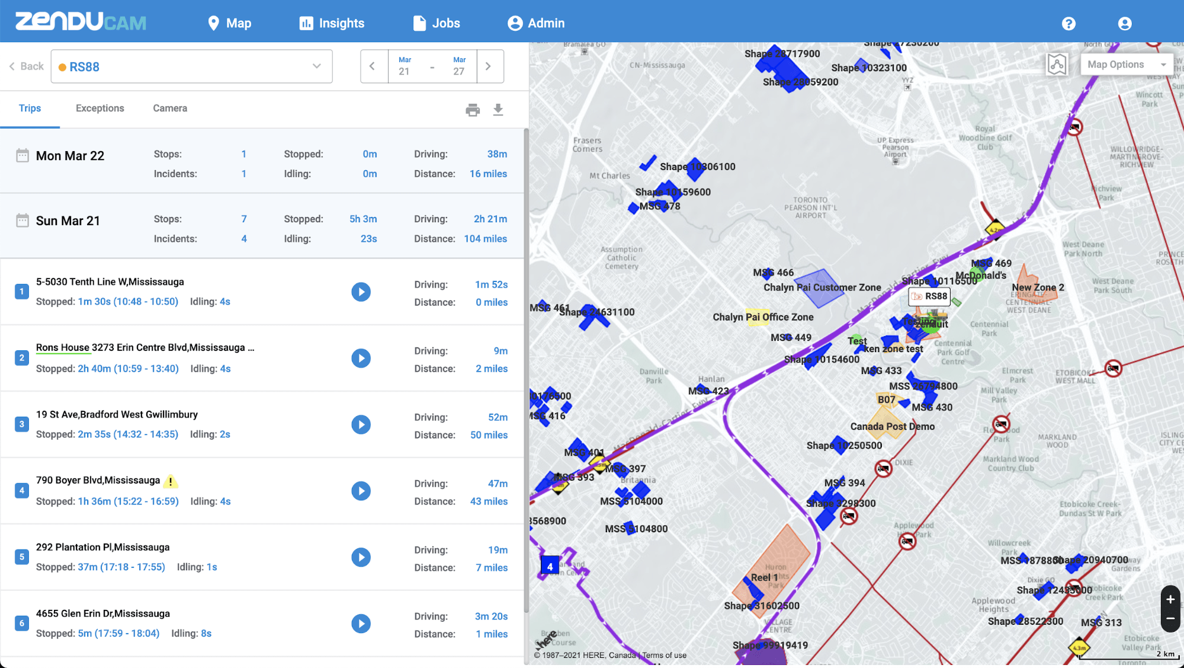The width and height of the screenshot is (1184, 668).
Task: Open the Rons House zone link
Action: (62, 348)
